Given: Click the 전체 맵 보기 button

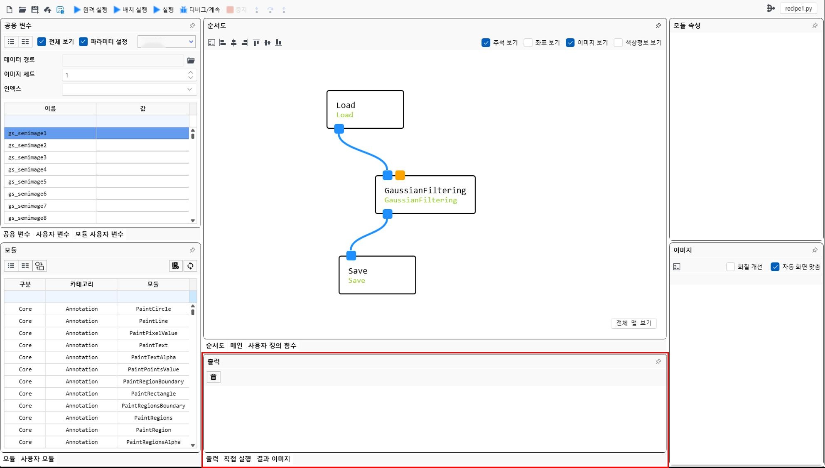Looking at the screenshot, I should point(633,323).
